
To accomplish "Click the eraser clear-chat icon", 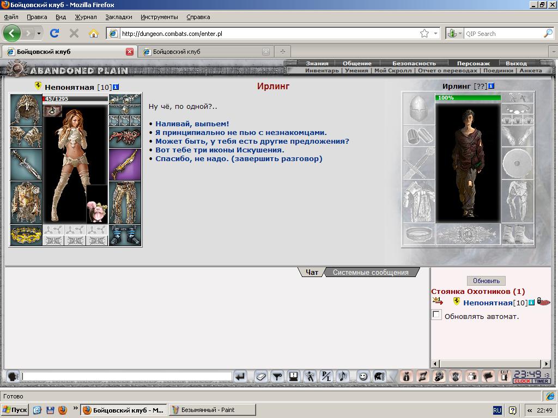I will 261,376.
